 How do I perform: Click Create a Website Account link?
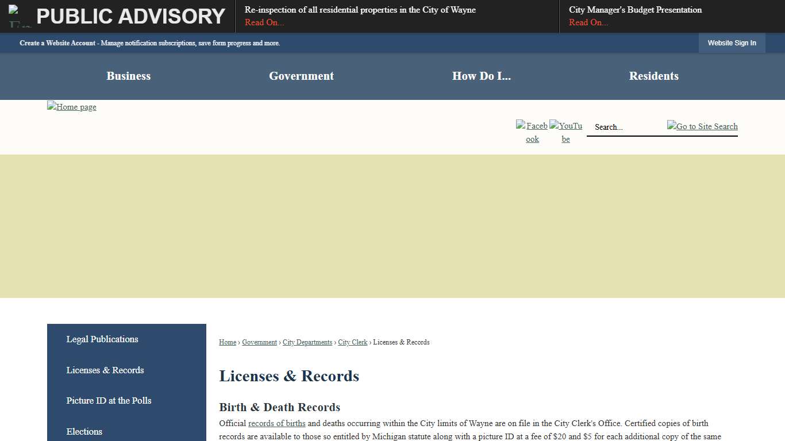tap(57, 43)
